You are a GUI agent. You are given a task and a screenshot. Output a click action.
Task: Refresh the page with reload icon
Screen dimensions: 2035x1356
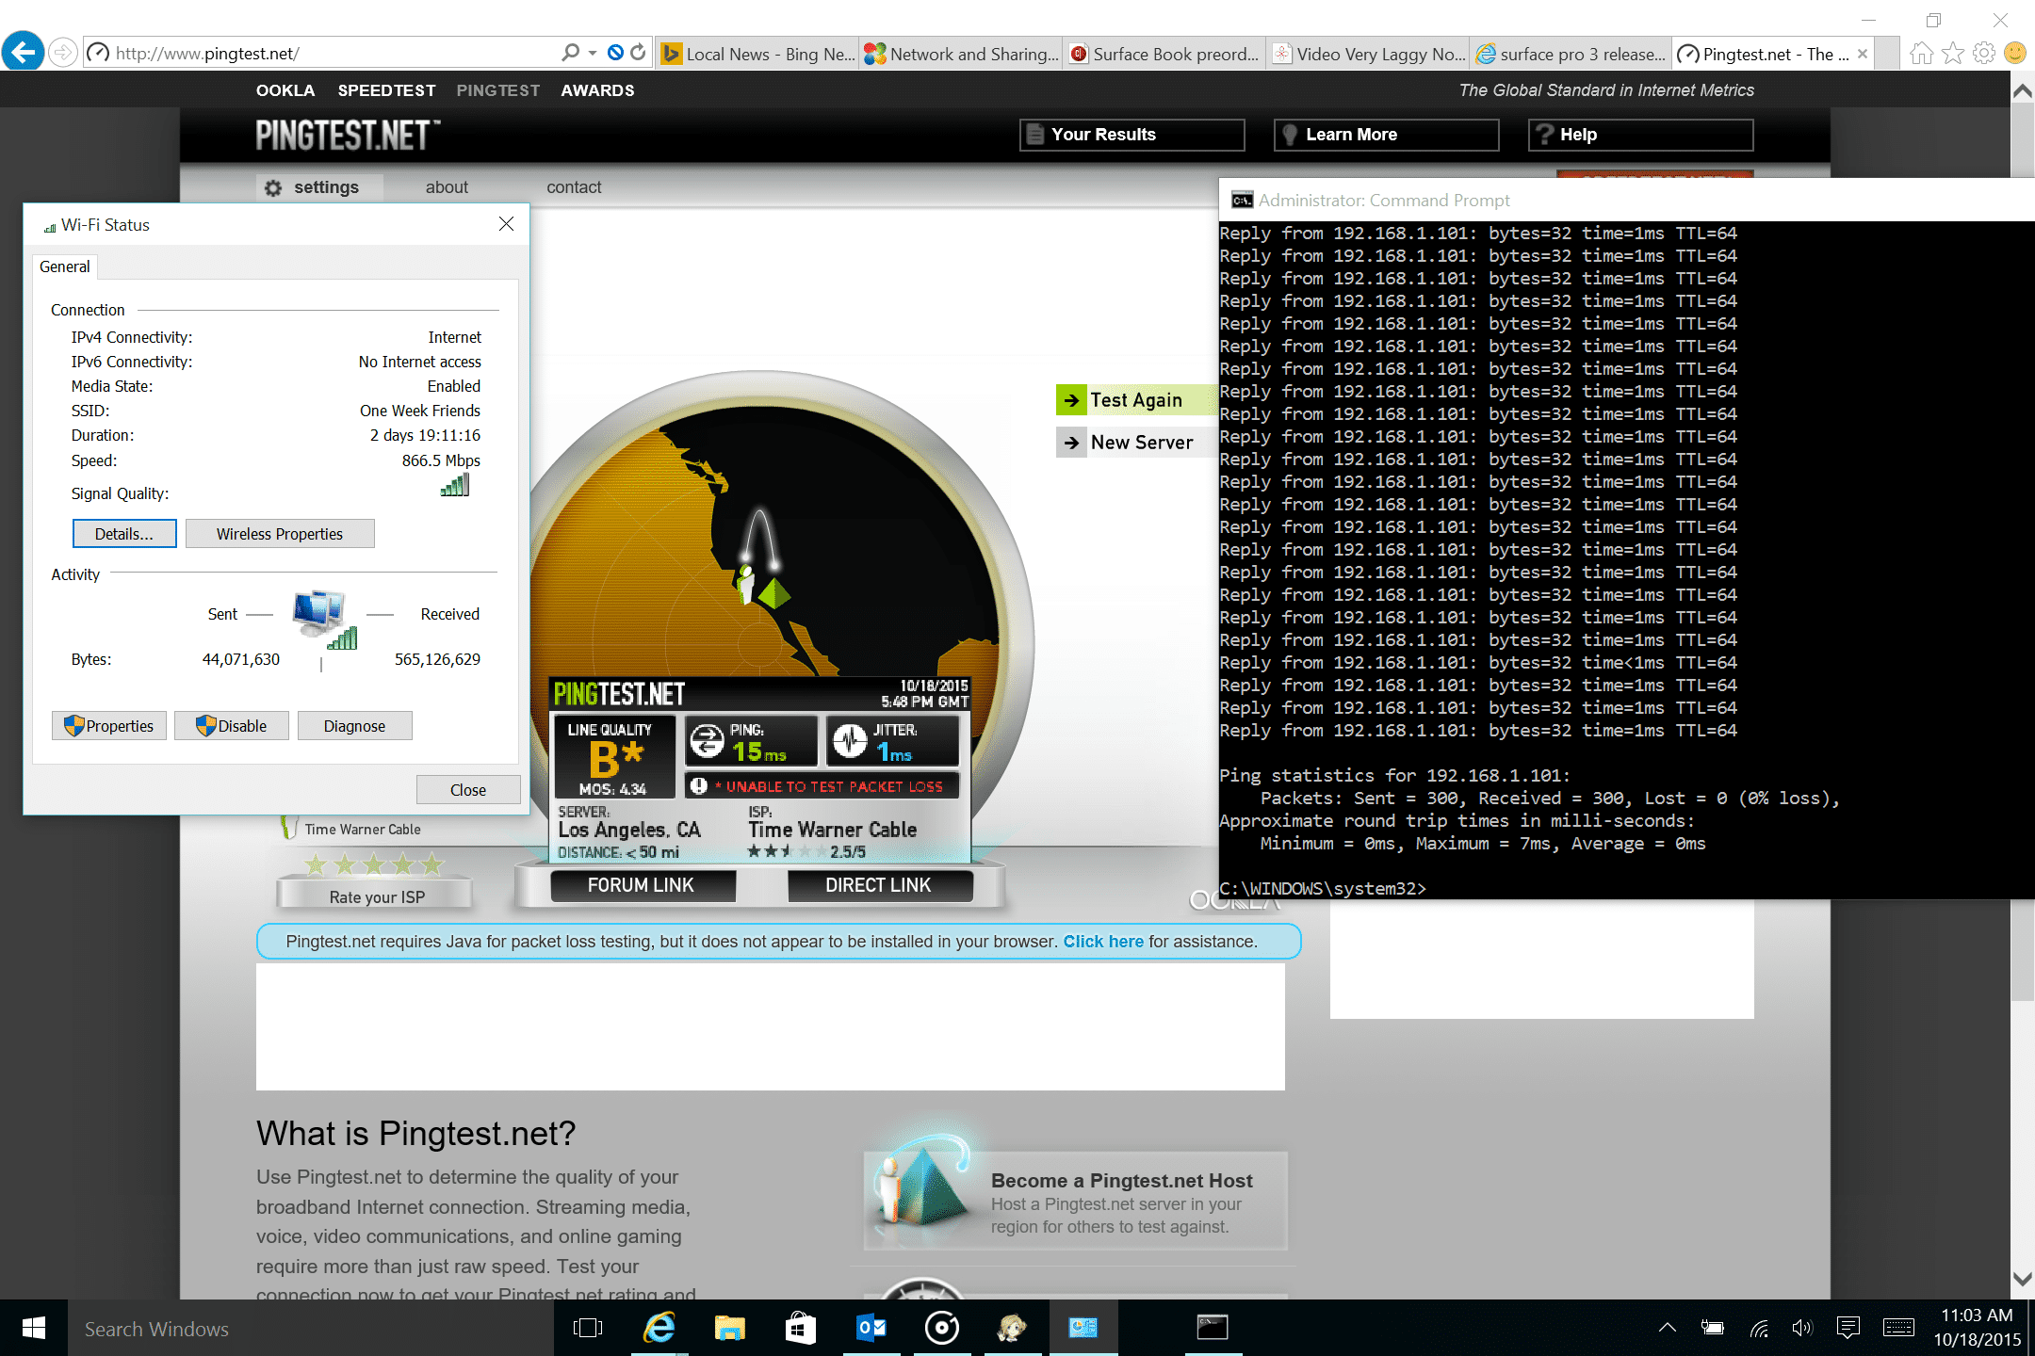(638, 53)
